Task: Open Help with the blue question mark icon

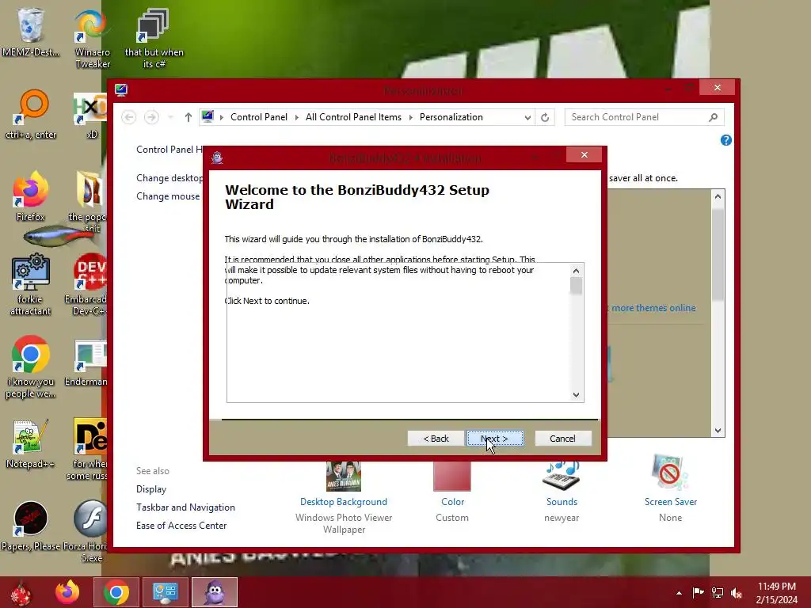Action: click(x=725, y=140)
